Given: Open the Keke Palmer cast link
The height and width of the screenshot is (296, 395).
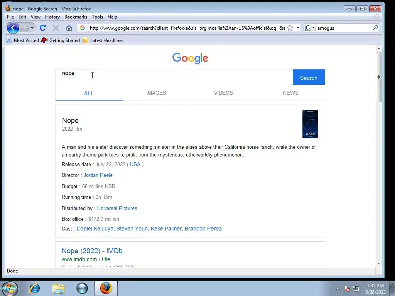Looking at the screenshot, I should click(166, 229).
